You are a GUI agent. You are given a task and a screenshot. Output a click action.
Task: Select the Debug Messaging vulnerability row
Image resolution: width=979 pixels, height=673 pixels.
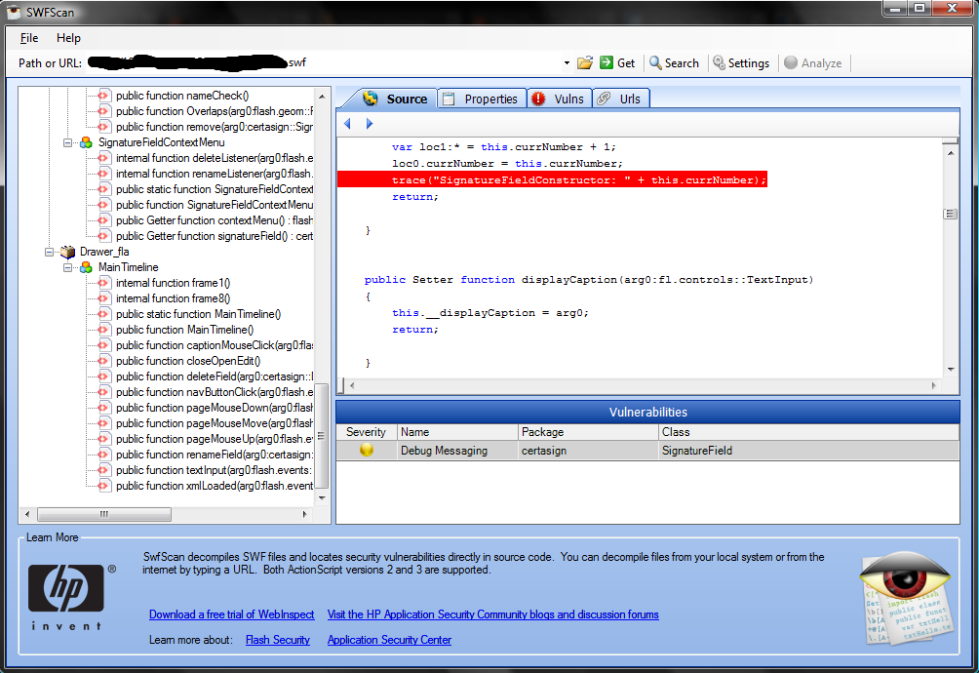point(647,451)
